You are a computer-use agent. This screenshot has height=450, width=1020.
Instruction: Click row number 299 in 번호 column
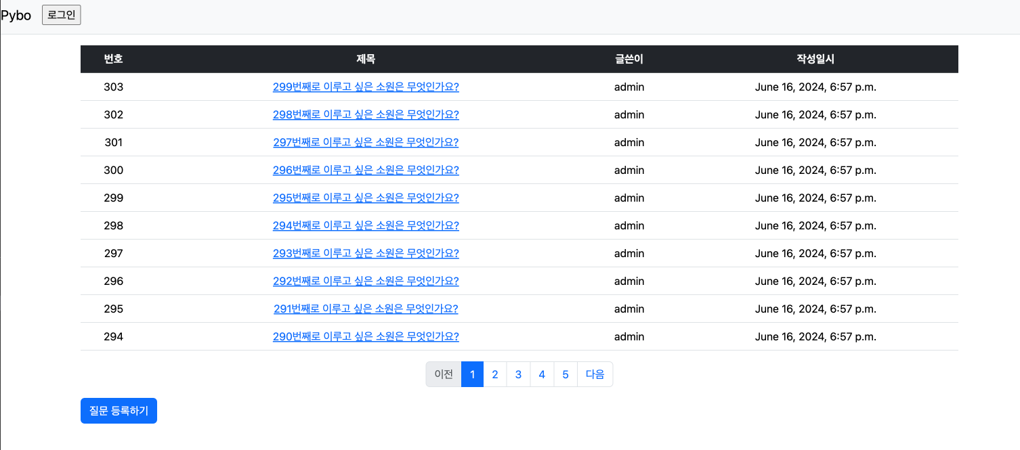click(114, 198)
